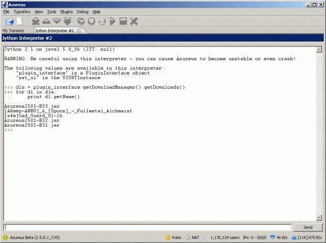Click the grey NAT status indicator
The width and height of the screenshot is (326, 243).
(188, 237)
